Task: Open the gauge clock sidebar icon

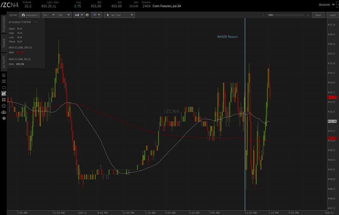Action: tap(4, 106)
